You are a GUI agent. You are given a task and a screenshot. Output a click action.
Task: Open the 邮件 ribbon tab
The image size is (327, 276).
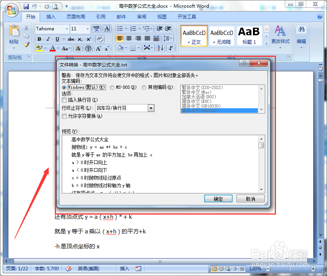(121, 17)
